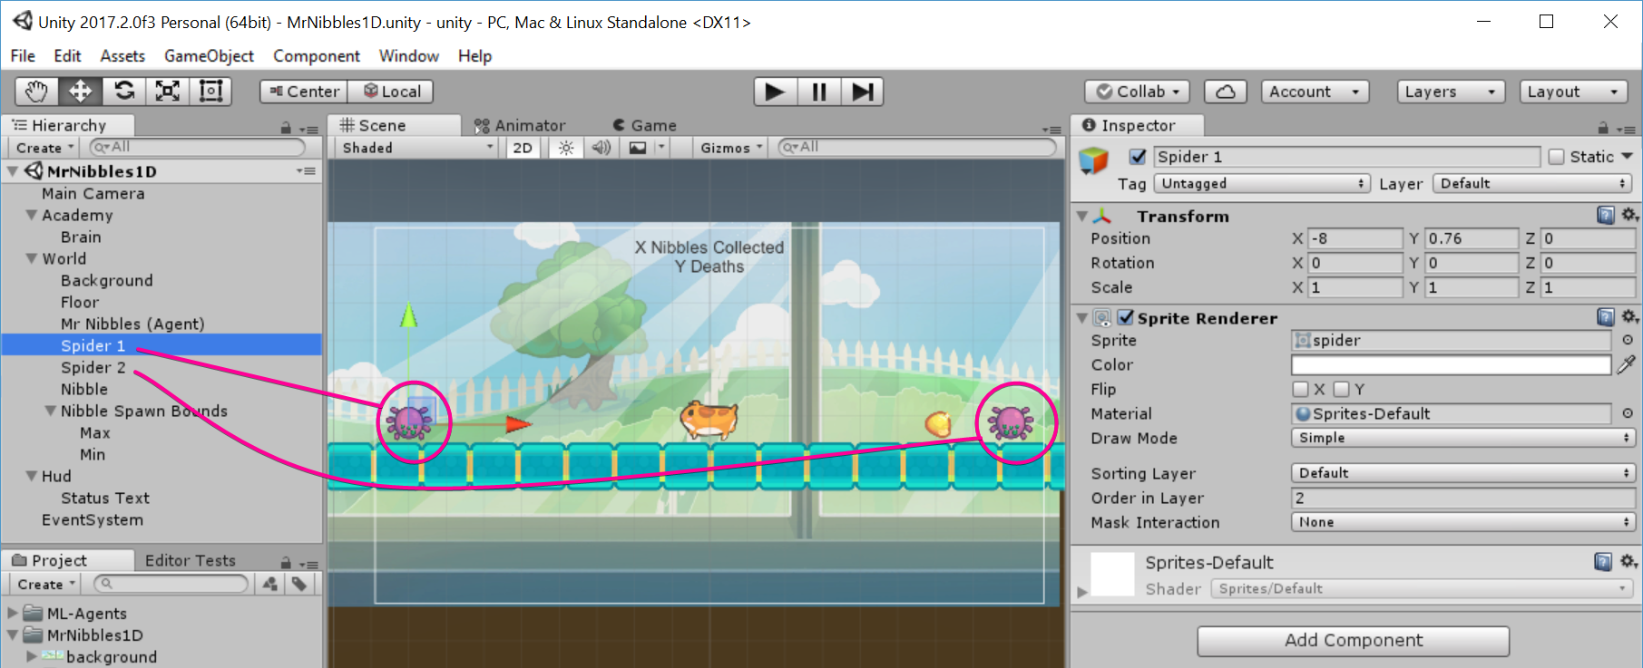Select the Scale tool icon
The width and height of the screenshot is (1643, 668).
(168, 92)
